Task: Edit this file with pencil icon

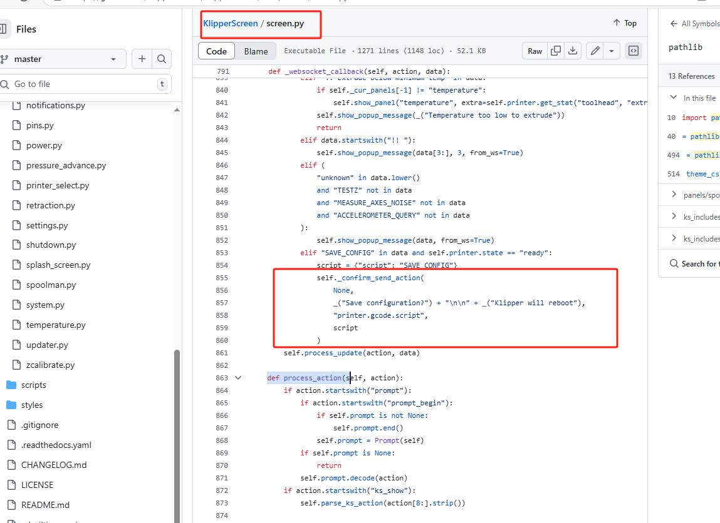Action: coord(595,51)
